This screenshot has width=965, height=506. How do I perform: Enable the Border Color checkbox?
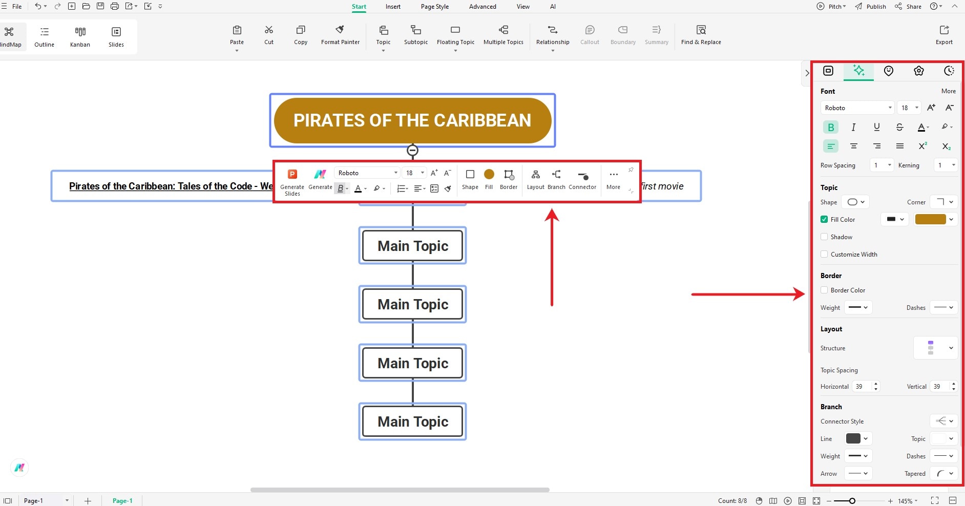(x=824, y=290)
